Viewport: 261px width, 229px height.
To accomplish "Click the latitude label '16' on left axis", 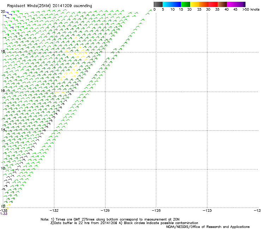I will 3,91.
